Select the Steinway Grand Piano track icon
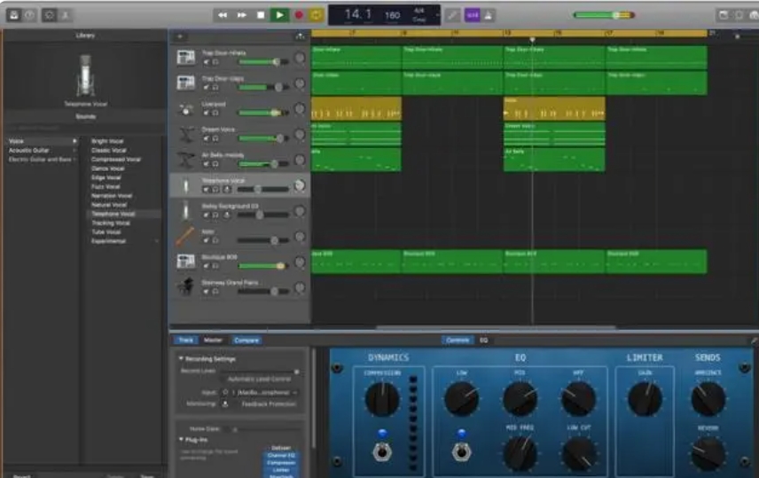This screenshot has height=478, width=759. pos(186,287)
